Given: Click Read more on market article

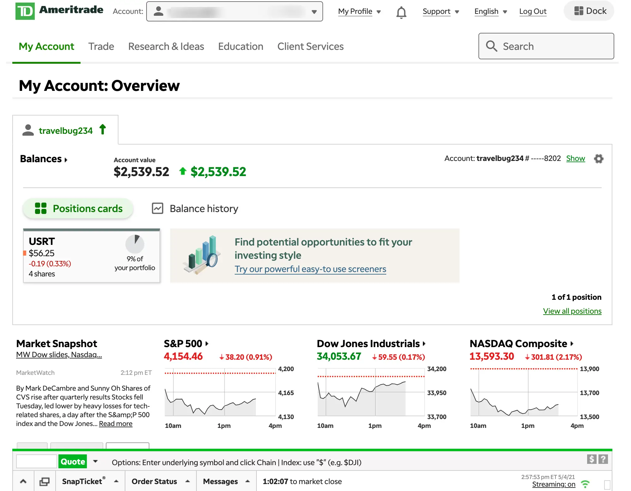Looking at the screenshot, I should click(x=116, y=423).
